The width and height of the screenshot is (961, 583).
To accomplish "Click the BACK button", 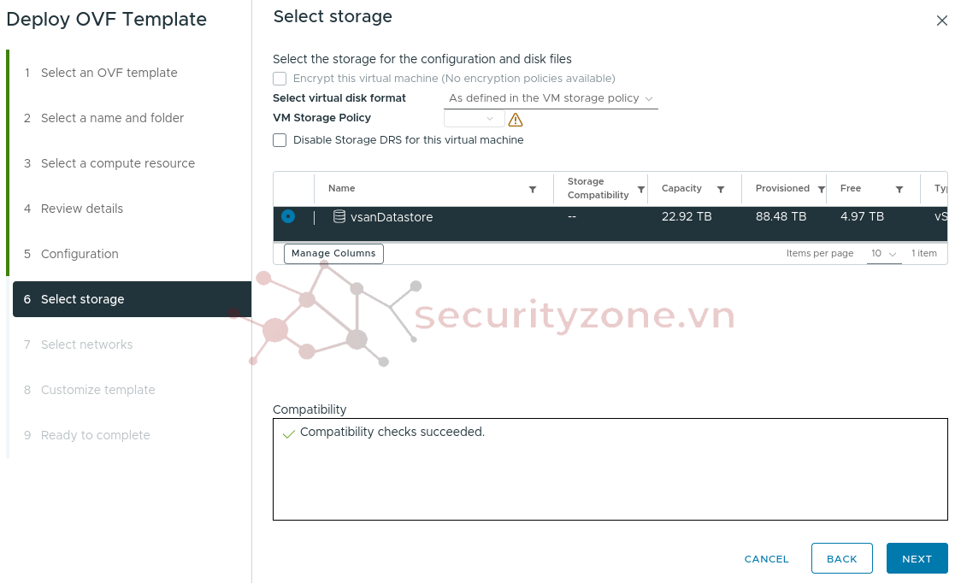I will [x=841, y=558].
